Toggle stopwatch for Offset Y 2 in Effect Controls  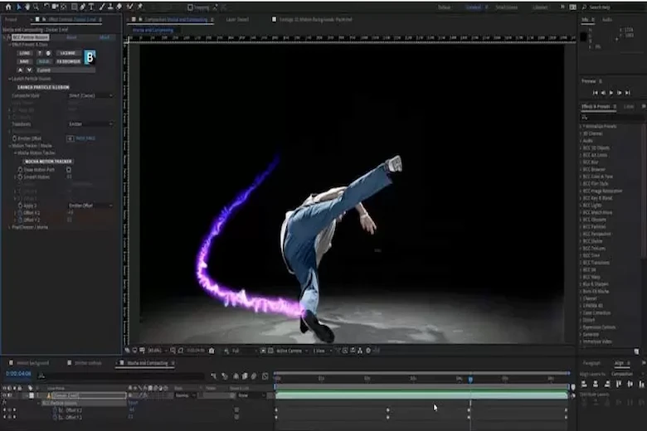(20, 220)
